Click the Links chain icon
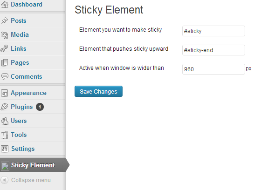 click(x=4, y=49)
